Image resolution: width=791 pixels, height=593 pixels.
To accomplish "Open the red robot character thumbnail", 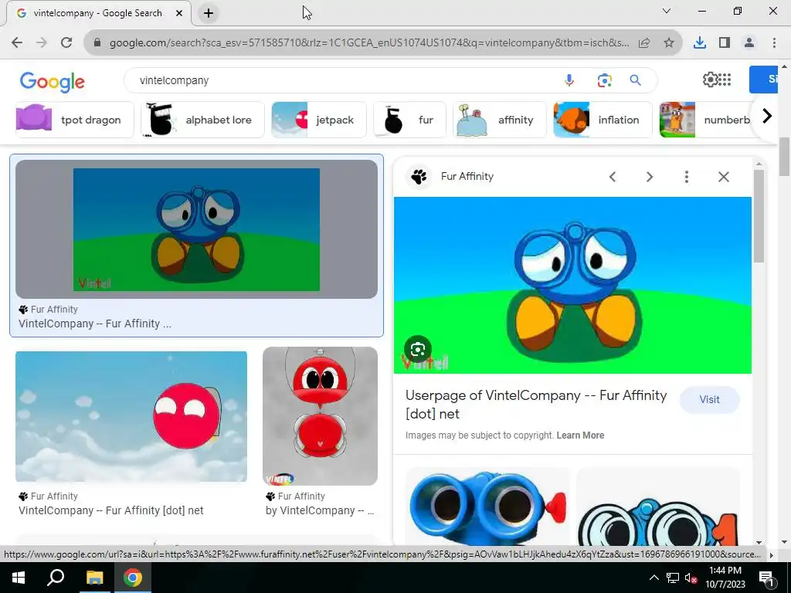I will click(x=320, y=416).
